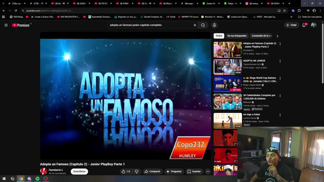Screen dimensions: 324x182
Task: Click the main video player
Action: [x=125, y=96]
